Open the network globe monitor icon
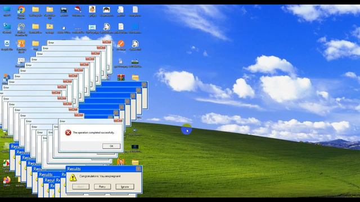This screenshot has width=360, height=202. (7, 26)
